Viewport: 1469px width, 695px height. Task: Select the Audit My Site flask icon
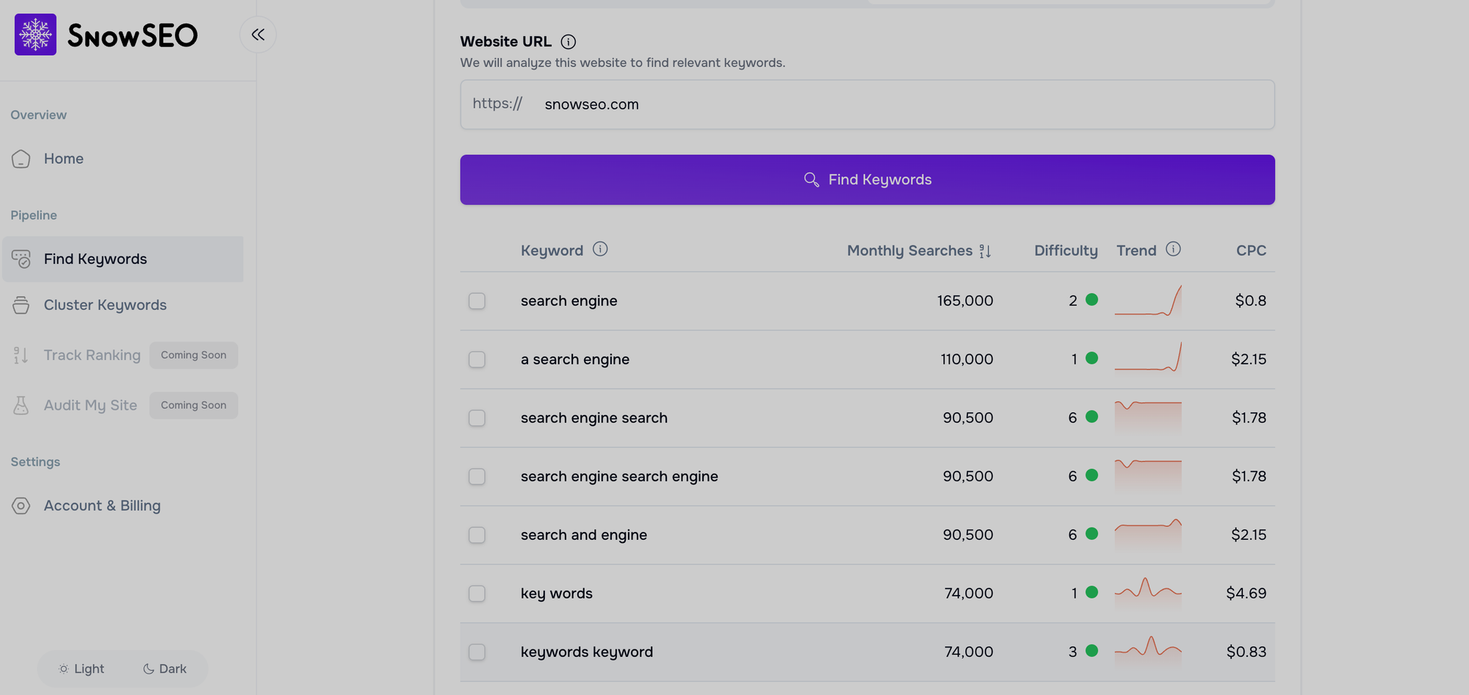[x=21, y=405]
